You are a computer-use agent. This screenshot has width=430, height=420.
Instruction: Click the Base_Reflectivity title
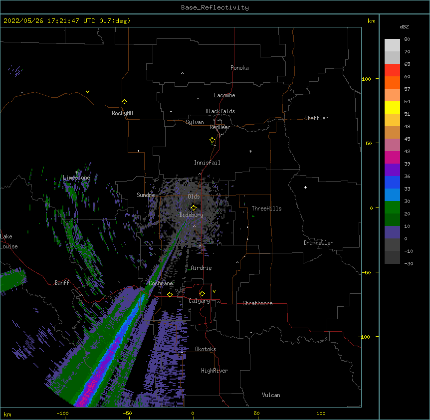point(215,7)
